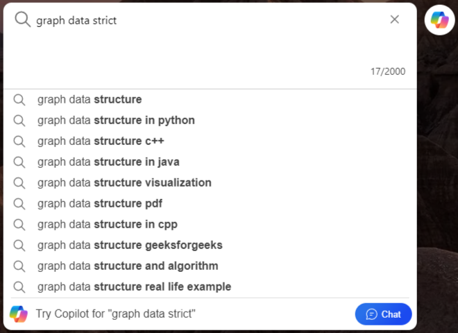Select graph data structure in java
This screenshot has width=458, height=333.
pyautogui.click(x=108, y=162)
